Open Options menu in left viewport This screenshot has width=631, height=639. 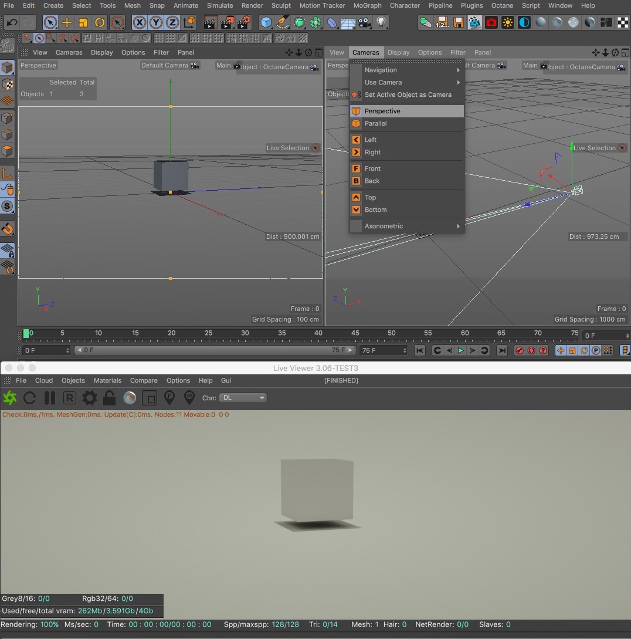133,52
